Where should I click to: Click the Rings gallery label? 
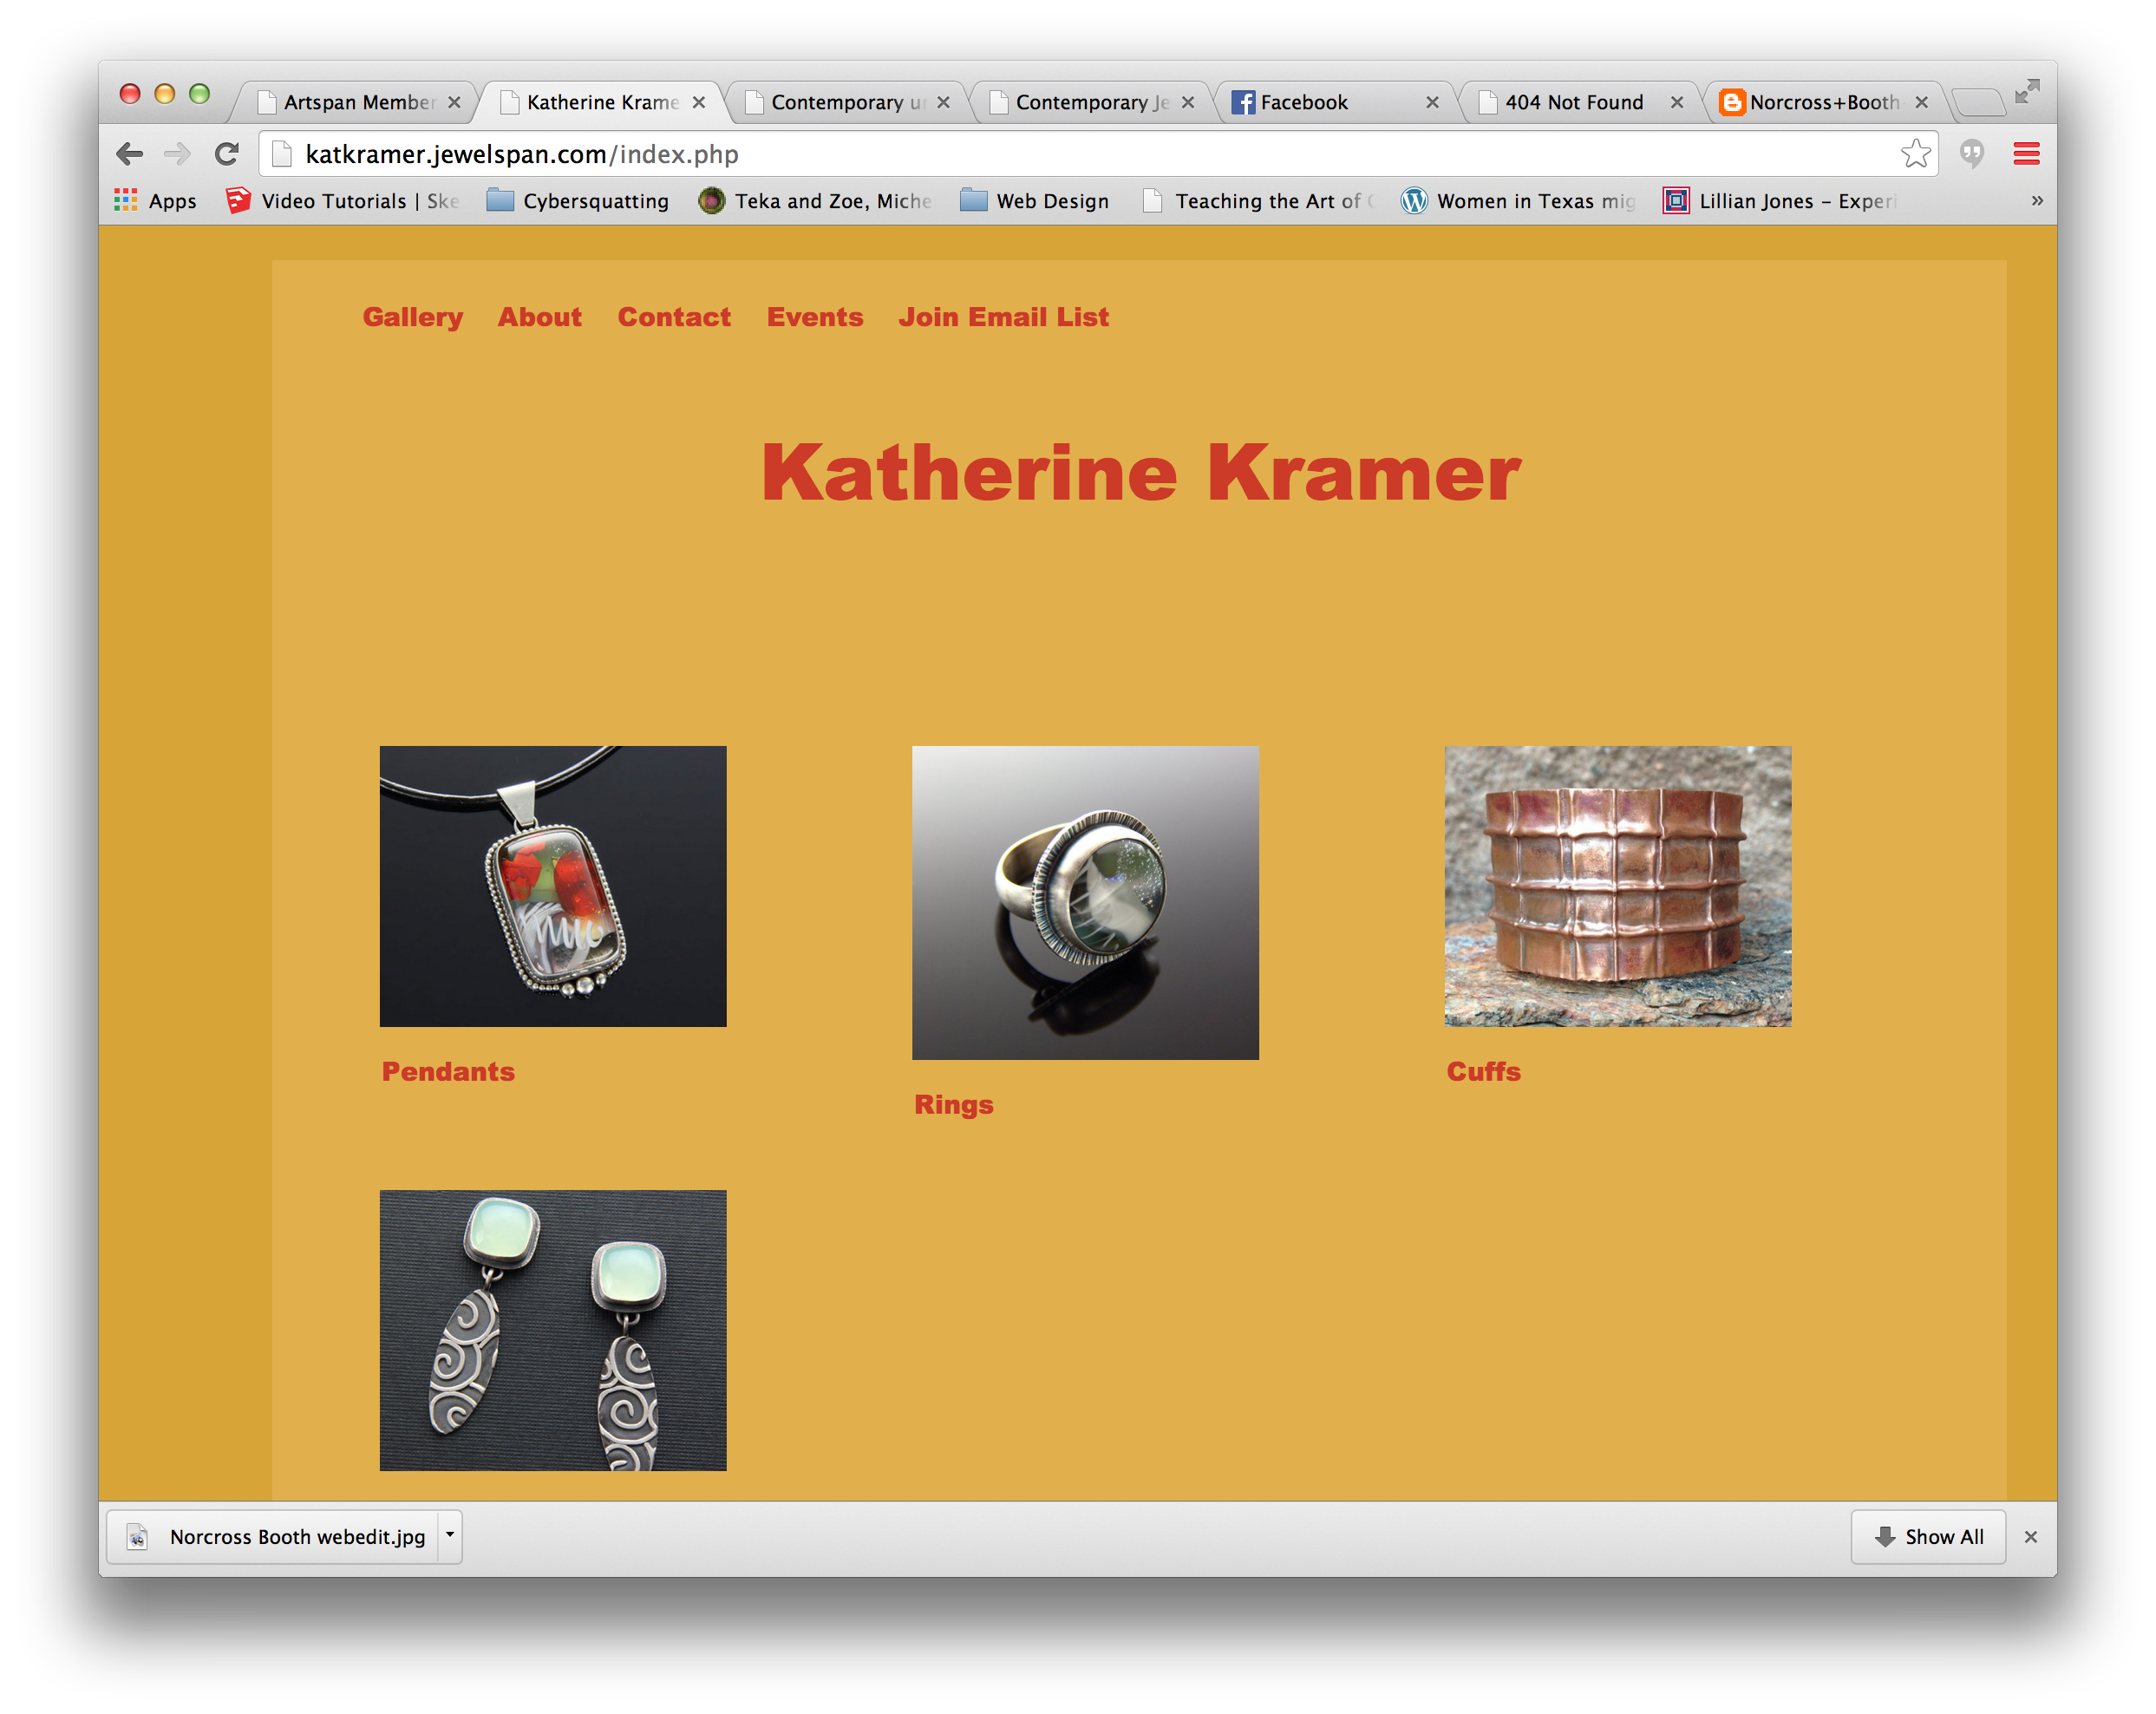tap(954, 1105)
